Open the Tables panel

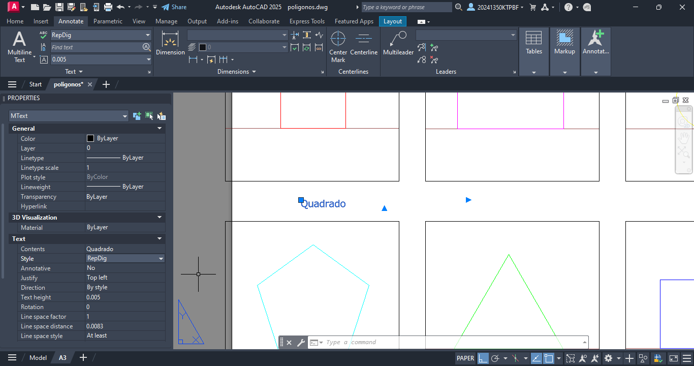pos(534,52)
